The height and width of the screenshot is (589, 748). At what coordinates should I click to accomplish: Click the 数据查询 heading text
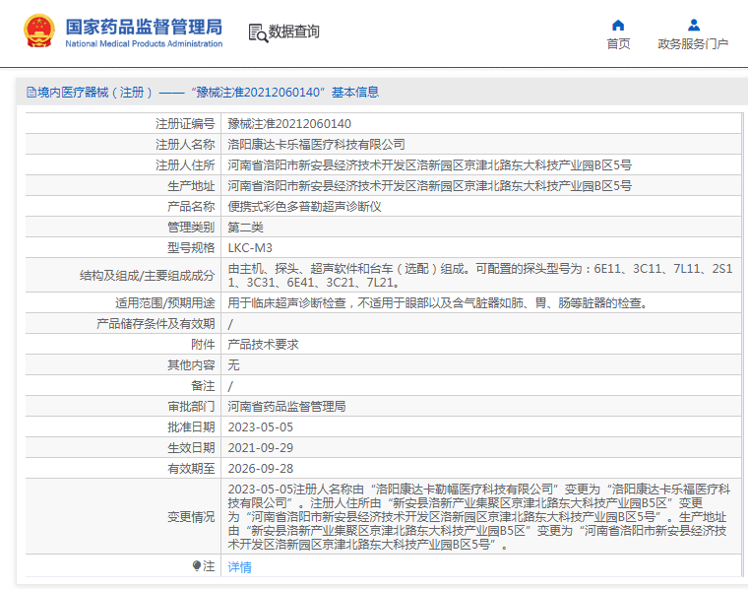click(x=294, y=32)
